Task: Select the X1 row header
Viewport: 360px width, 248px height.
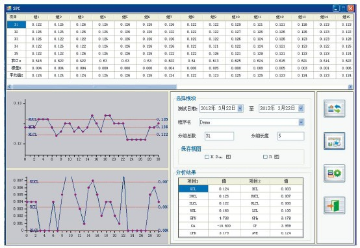Action: (16, 25)
